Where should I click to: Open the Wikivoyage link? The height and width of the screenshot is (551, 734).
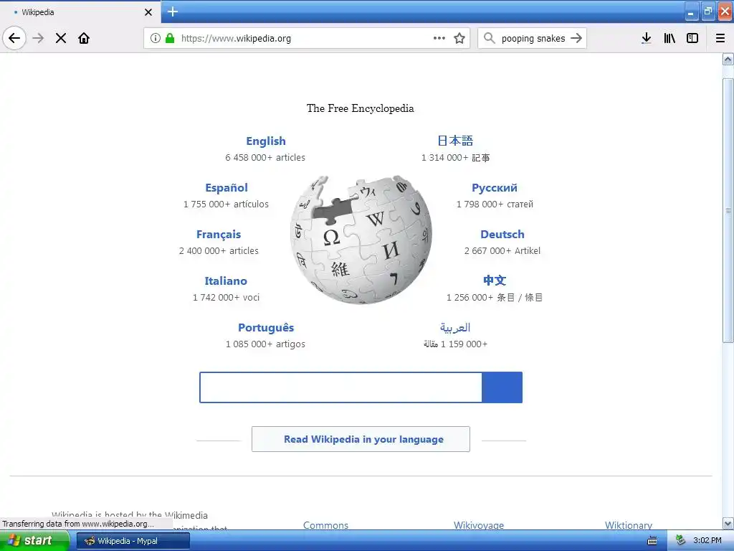tap(478, 525)
